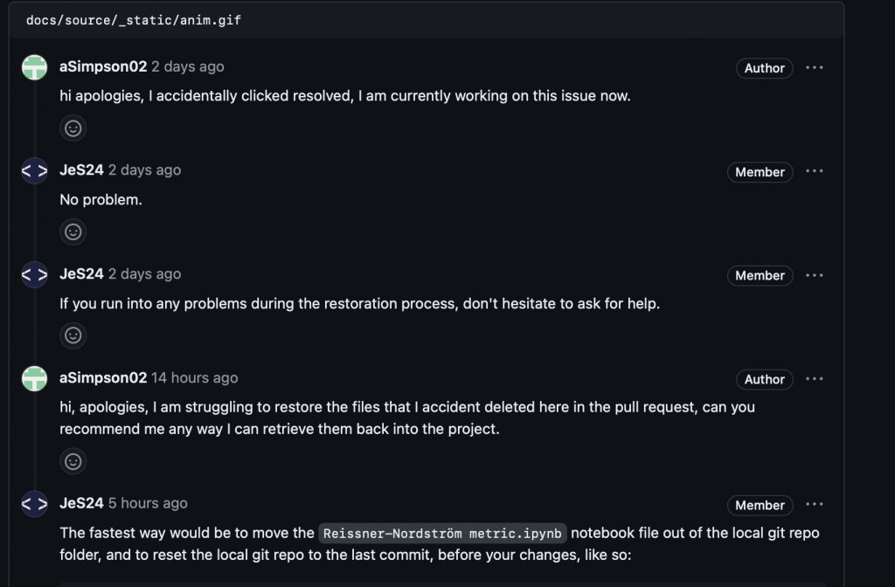Open JeS24's avatar on 5 hours ago comment
This screenshot has width=895, height=587.
coord(34,504)
